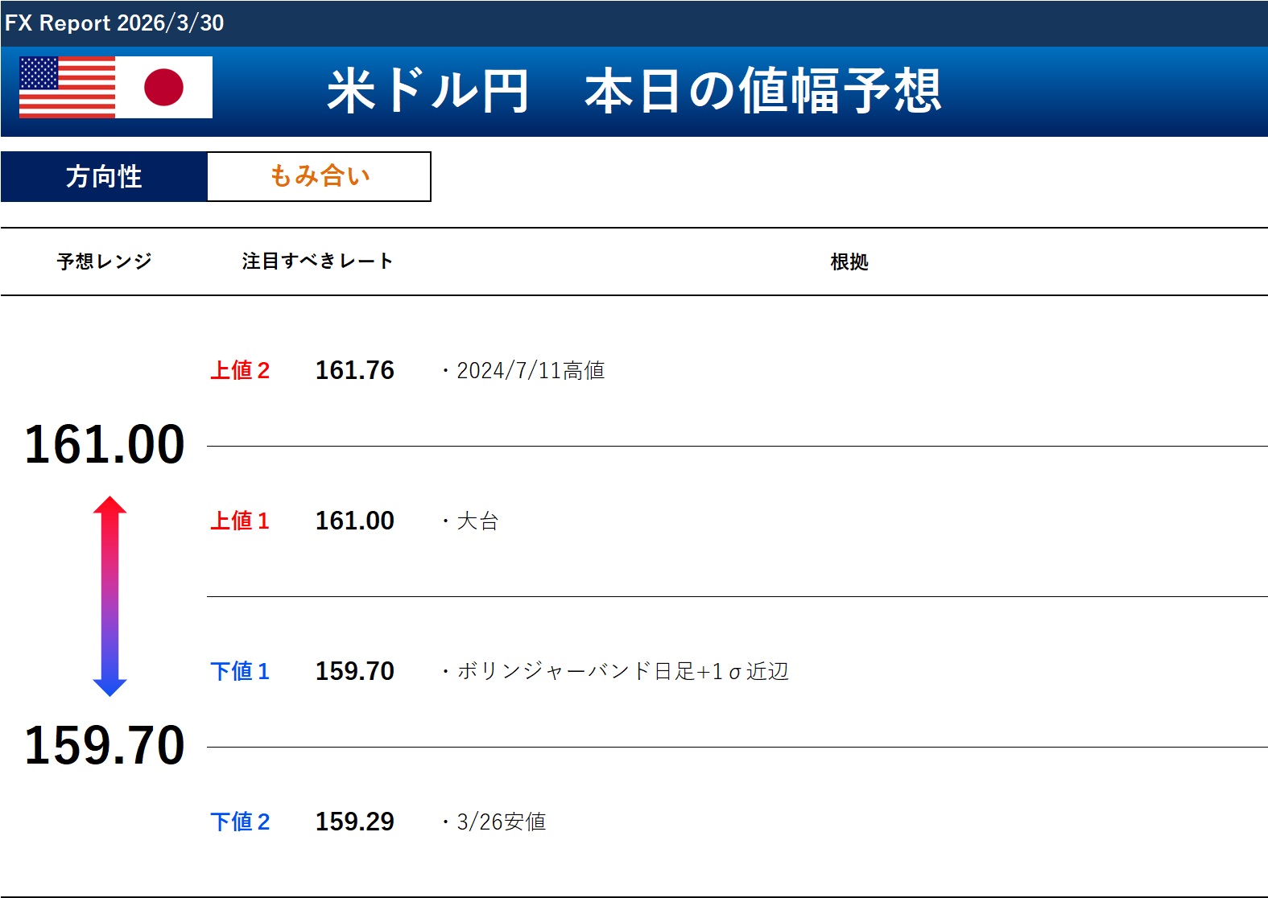The image size is (1268, 898).
Task: Click the 注目すべきレート column header
Action: click(317, 262)
